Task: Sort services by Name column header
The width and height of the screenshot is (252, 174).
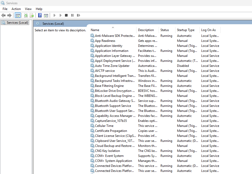Action: pos(95,30)
